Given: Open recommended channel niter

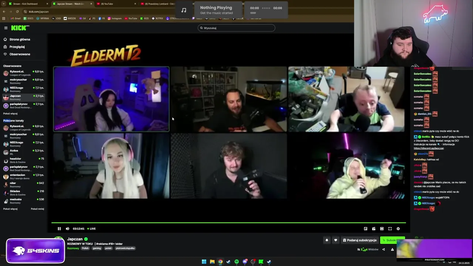Looking at the screenshot, I should (x=24, y=184).
